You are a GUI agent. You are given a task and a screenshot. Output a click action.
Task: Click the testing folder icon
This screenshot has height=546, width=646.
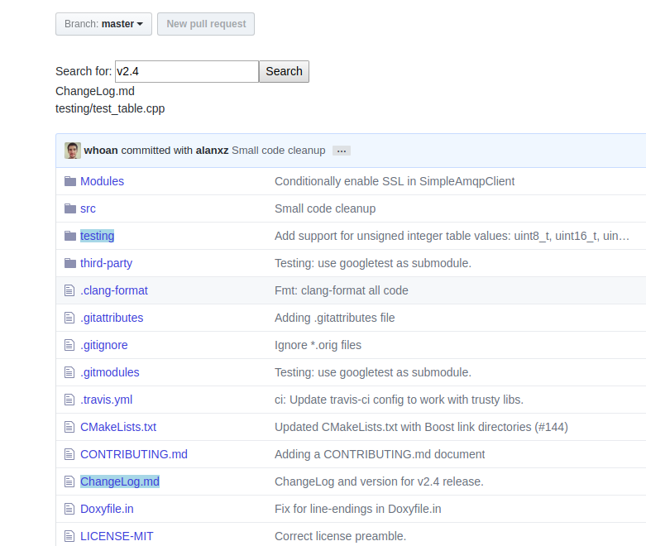coord(70,236)
